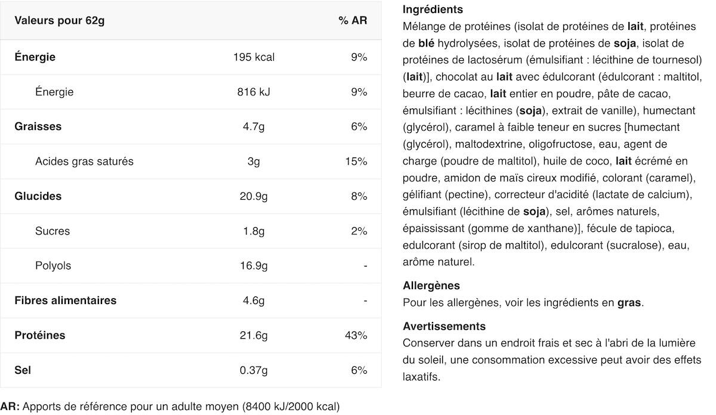Click the '43%' protein percentage

pos(356,335)
